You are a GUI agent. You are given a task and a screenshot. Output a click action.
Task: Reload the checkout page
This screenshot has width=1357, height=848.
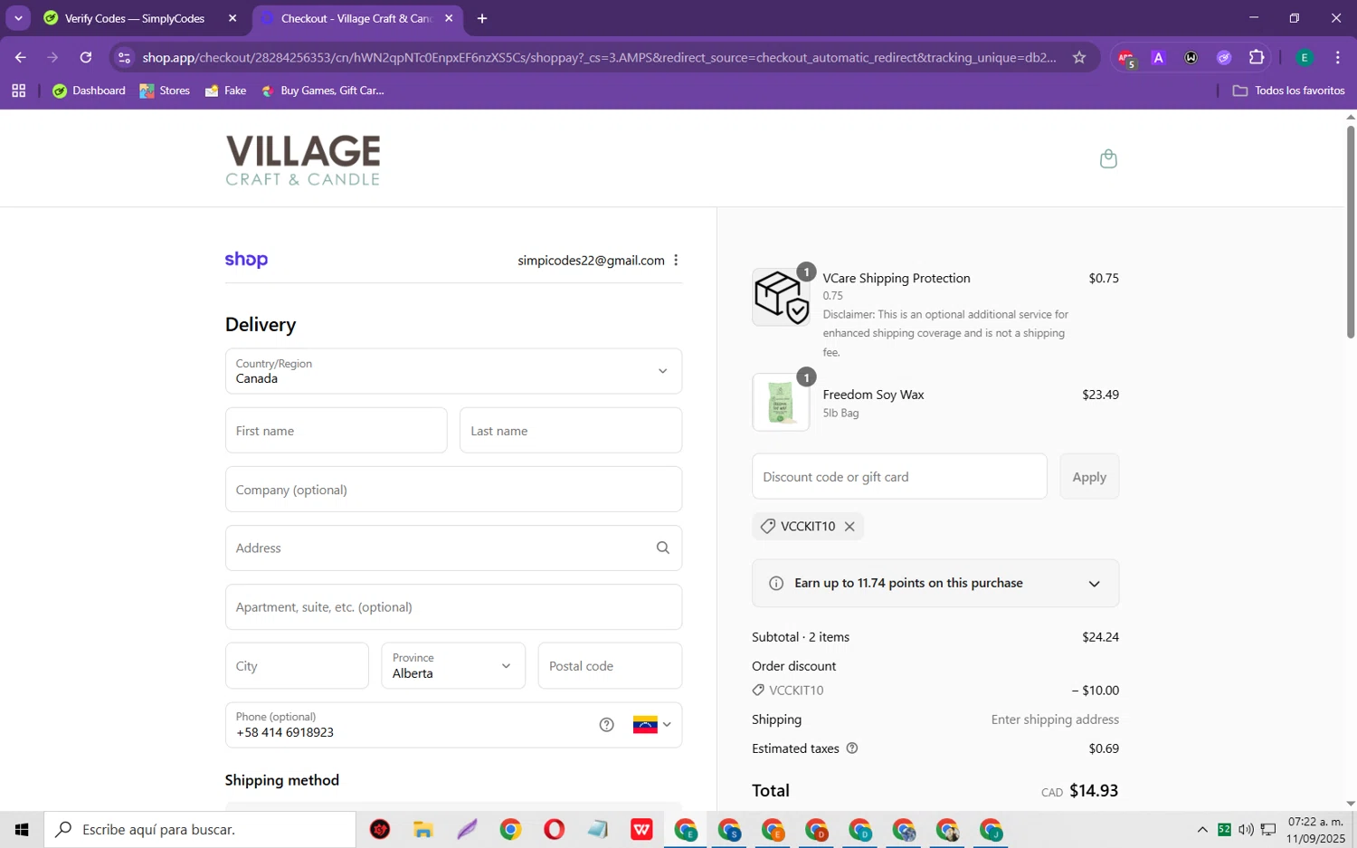click(x=86, y=58)
